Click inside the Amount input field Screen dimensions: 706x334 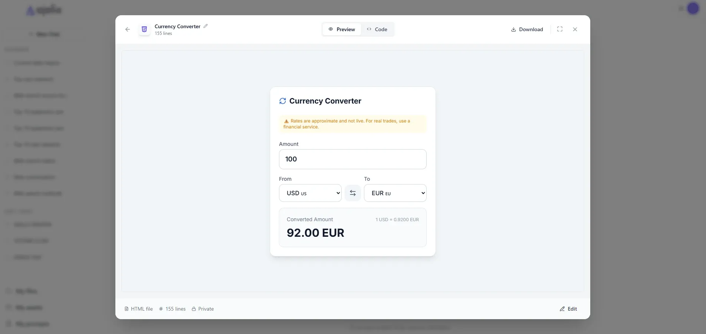352,159
